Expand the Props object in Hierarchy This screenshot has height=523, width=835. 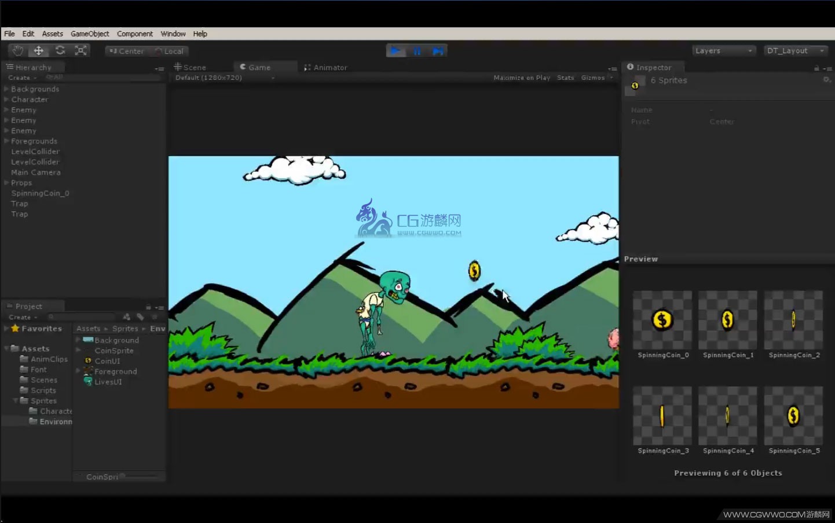click(6, 183)
